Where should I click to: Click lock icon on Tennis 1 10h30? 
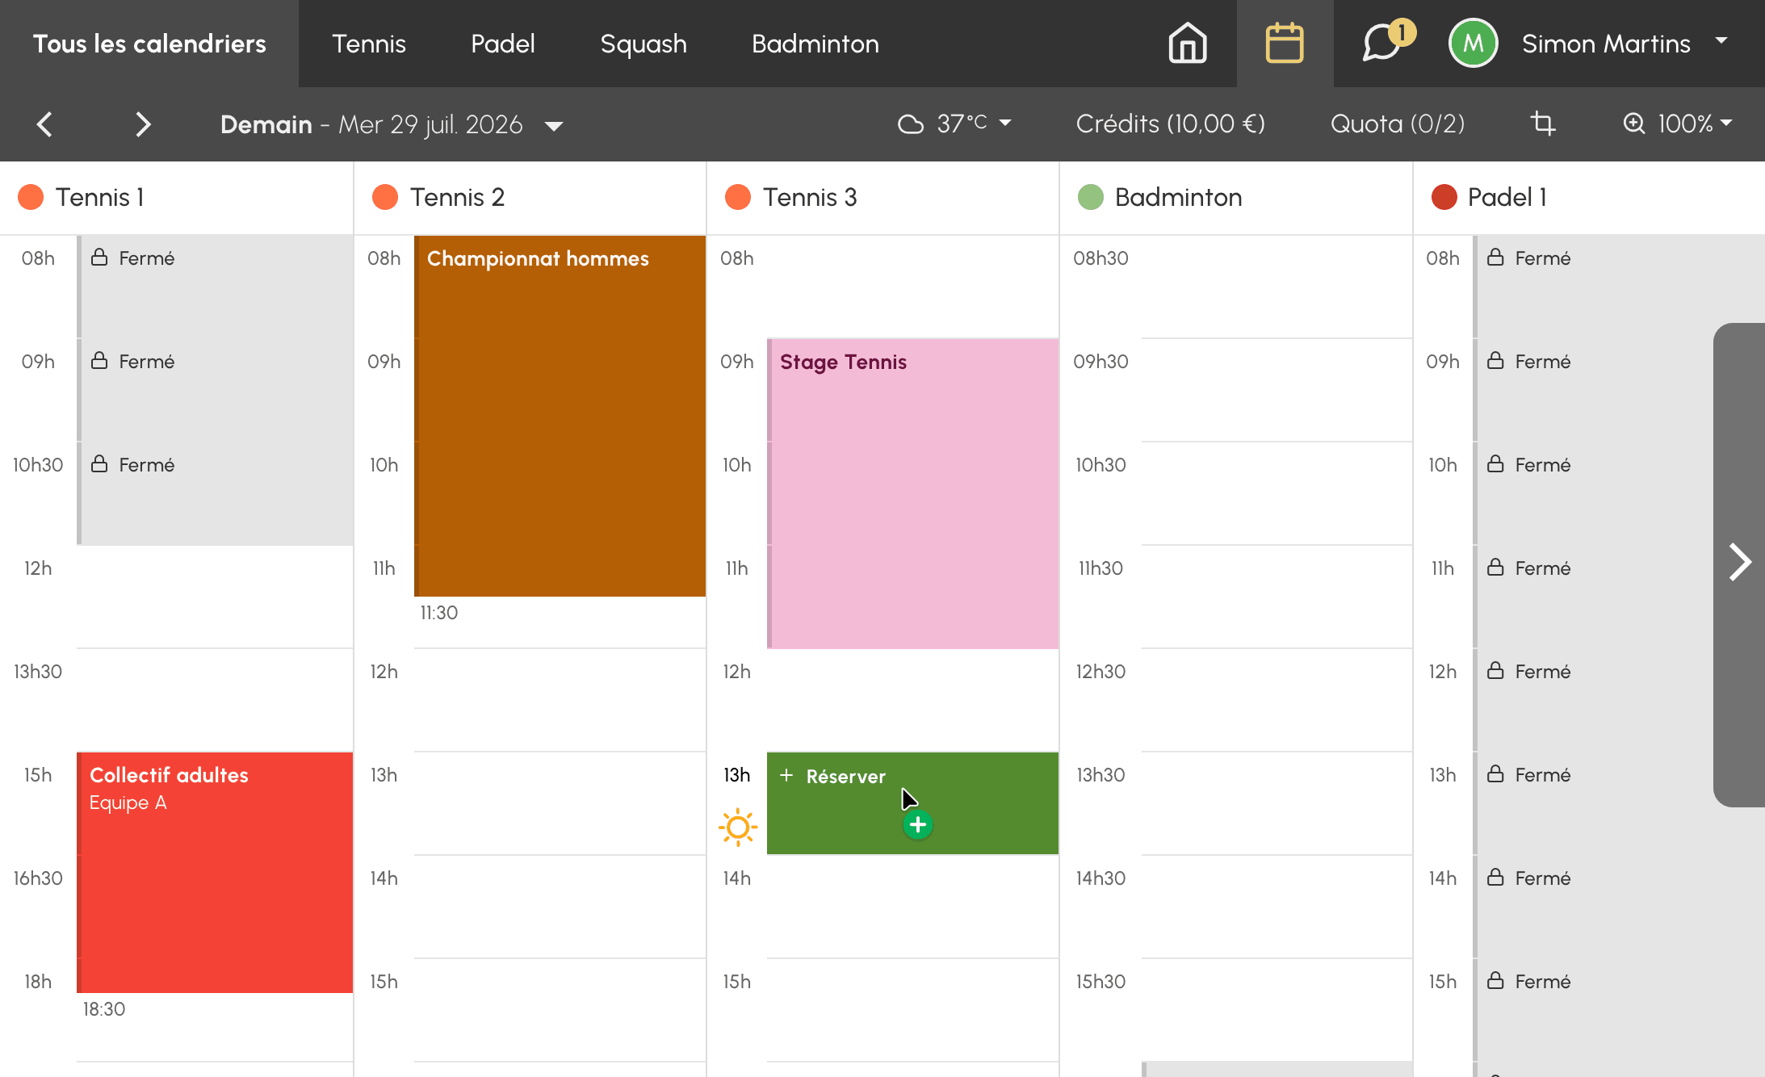pos(99,464)
